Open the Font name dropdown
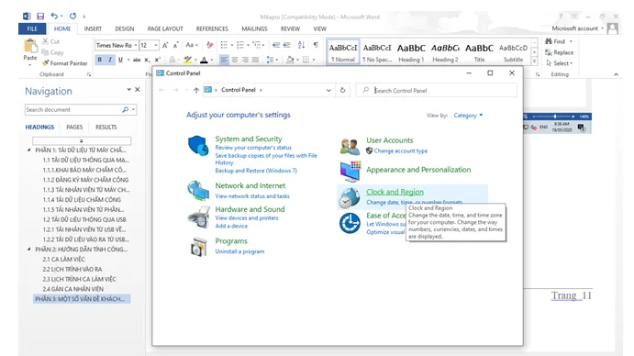The width and height of the screenshot is (634, 356). [x=136, y=45]
